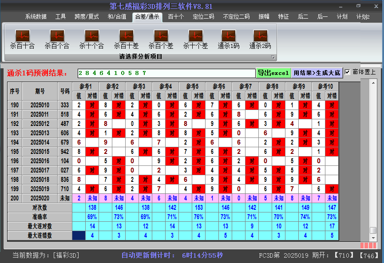
Task: Click the 74% accuracy cell
Action: [305, 217]
